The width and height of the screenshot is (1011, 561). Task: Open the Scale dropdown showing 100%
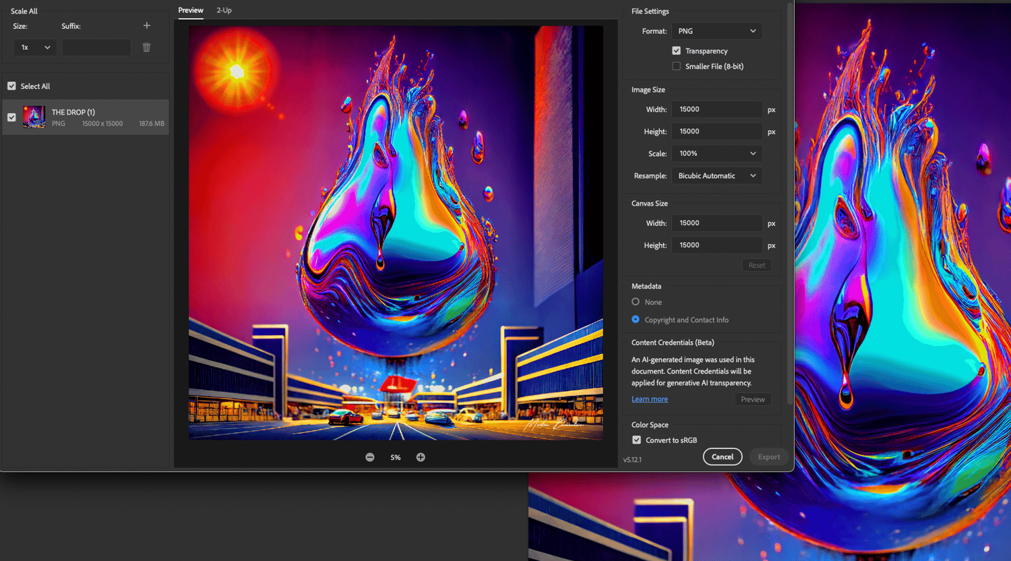717,154
